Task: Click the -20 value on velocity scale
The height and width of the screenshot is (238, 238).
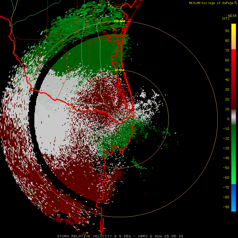Action: [x=226, y=138]
